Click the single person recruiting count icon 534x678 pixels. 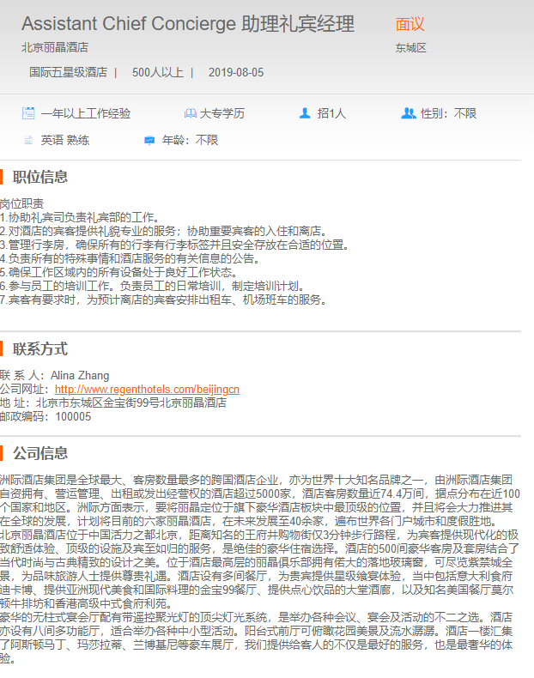(x=305, y=113)
